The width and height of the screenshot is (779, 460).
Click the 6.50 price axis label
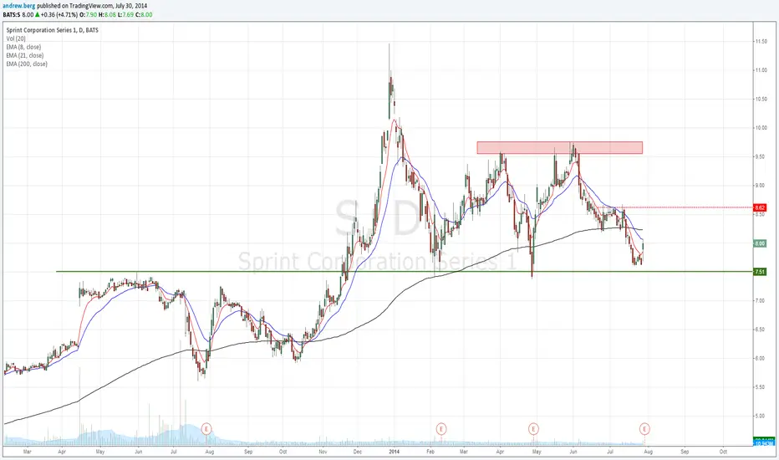coord(761,330)
